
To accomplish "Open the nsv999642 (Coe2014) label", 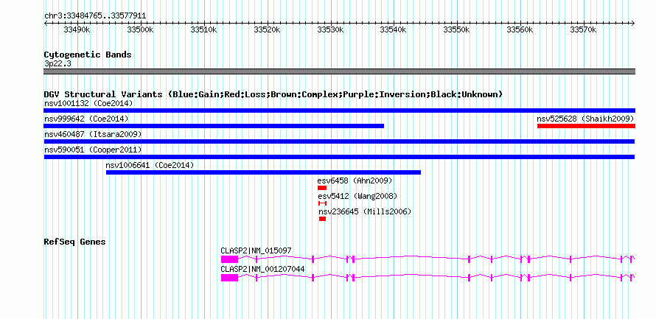I will point(86,119).
